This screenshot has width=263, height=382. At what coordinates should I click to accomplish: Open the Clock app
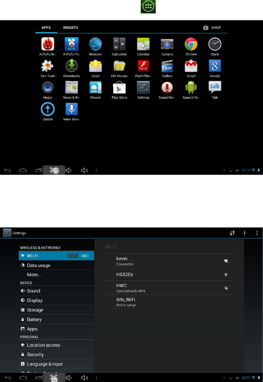click(215, 46)
